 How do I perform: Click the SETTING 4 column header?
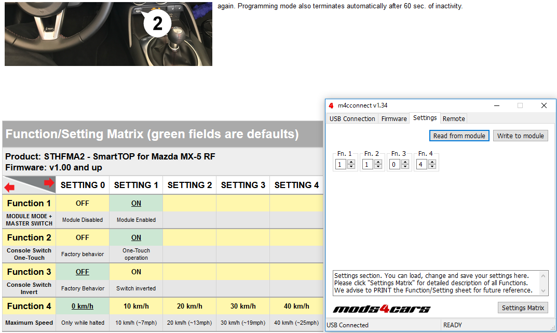click(x=296, y=185)
